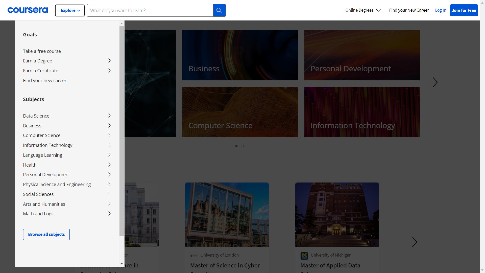Open the Explore dropdown menu
This screenshot has height=273, width=485.
click(70, 10)
